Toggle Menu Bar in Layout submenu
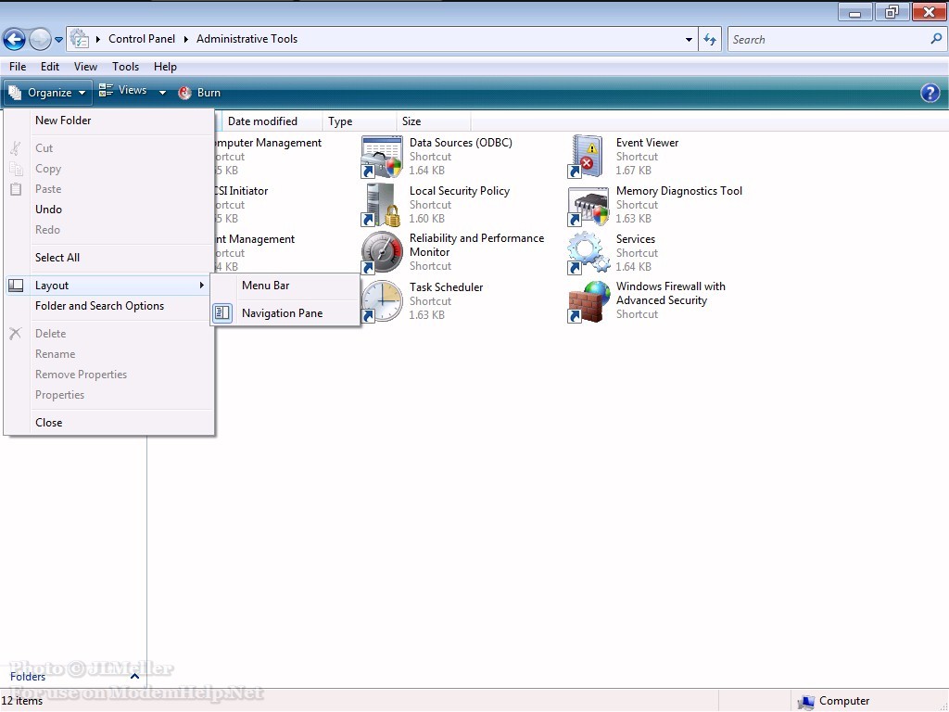Viewport: 949px width, 712px height. [285, 286]
